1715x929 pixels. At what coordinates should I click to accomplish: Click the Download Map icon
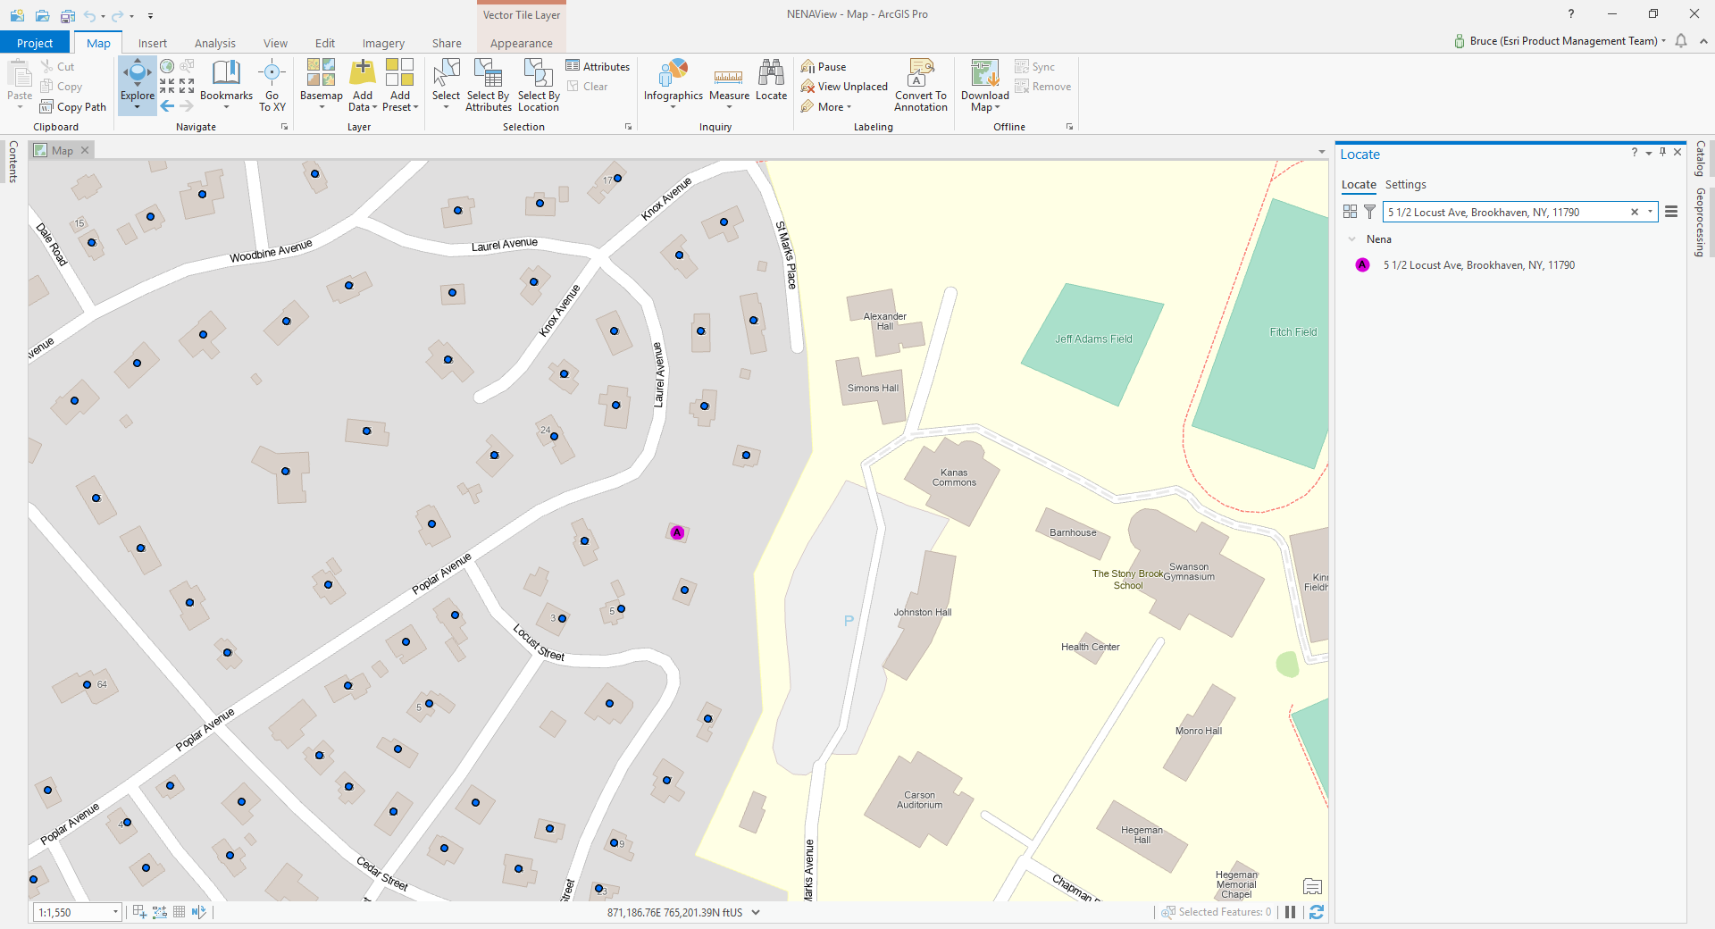click(x=985, y=73)
